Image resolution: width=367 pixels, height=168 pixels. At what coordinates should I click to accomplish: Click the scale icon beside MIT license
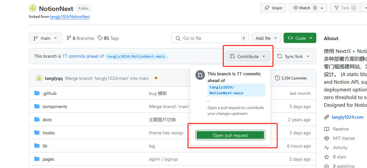click(327, 138)
